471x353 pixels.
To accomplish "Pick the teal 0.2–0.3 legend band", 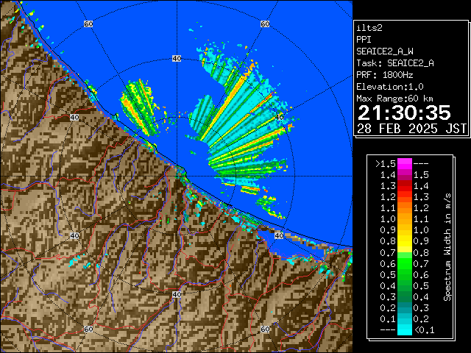I will [x=405, y=307].
